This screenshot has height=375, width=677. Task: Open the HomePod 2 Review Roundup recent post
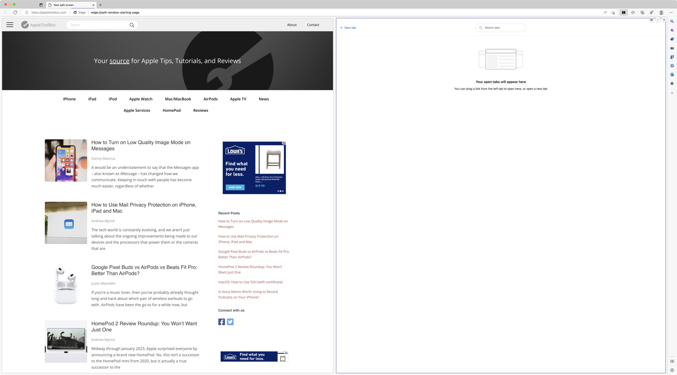[x=250, y=269]
